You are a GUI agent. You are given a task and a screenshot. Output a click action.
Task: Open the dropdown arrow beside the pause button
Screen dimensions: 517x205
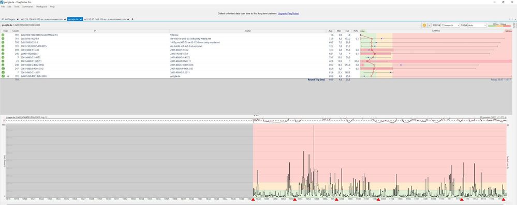click(x=429, y=25)
